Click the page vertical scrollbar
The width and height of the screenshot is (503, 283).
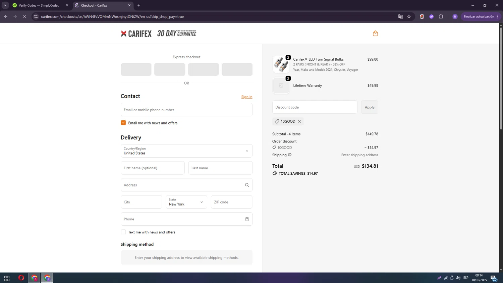501,79
